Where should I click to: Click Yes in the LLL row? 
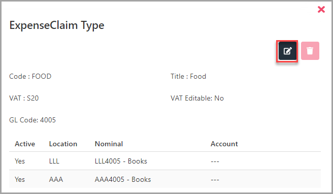(x=20, y=161)
